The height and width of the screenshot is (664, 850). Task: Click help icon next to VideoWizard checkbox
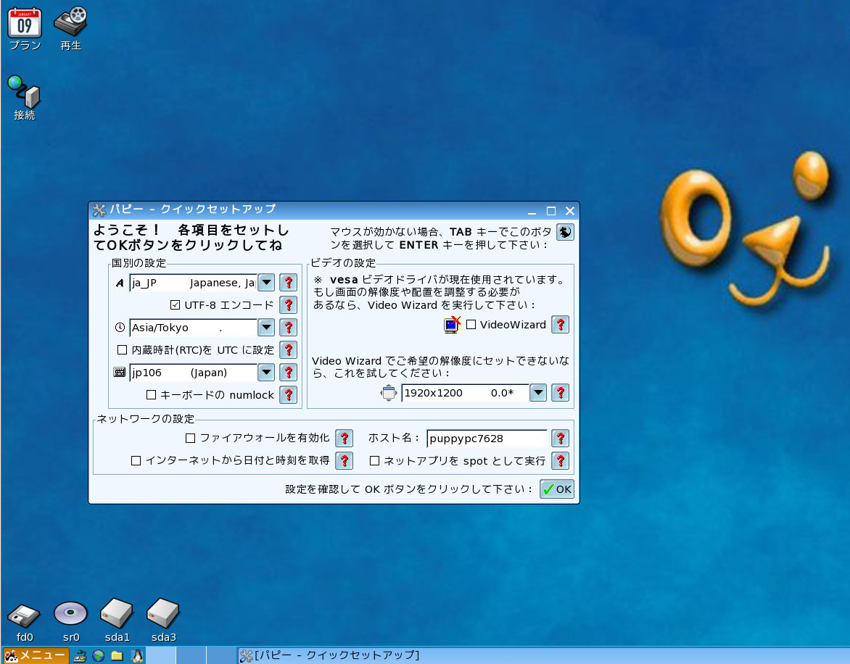pos(560,325)
